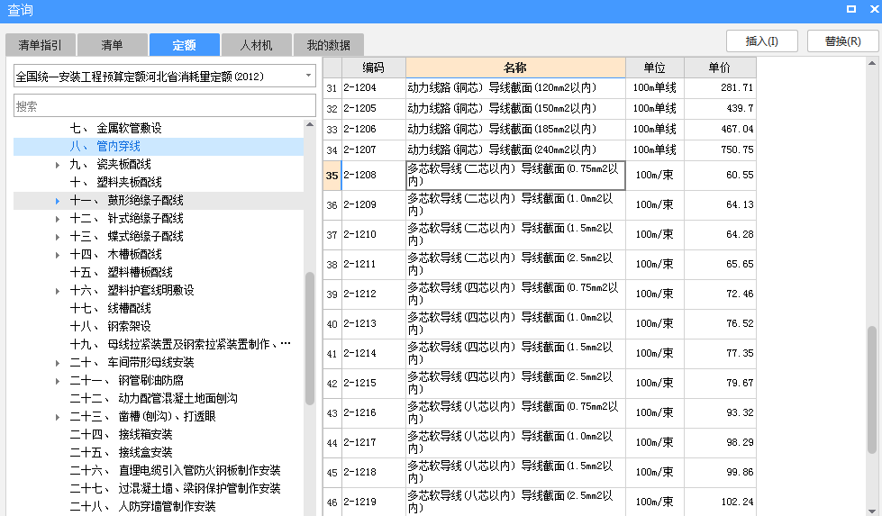Open the 人材机 tab
The height and width of the screenshot is (516, 882).
coord(256,45)
